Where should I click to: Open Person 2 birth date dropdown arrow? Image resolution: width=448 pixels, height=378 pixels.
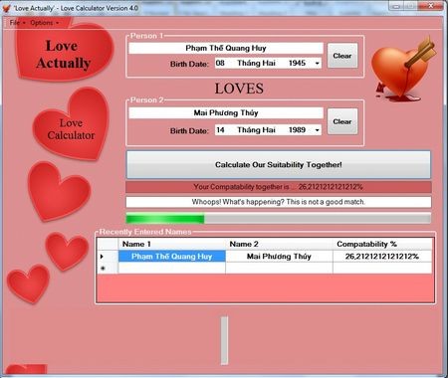(x=318, y=130)
